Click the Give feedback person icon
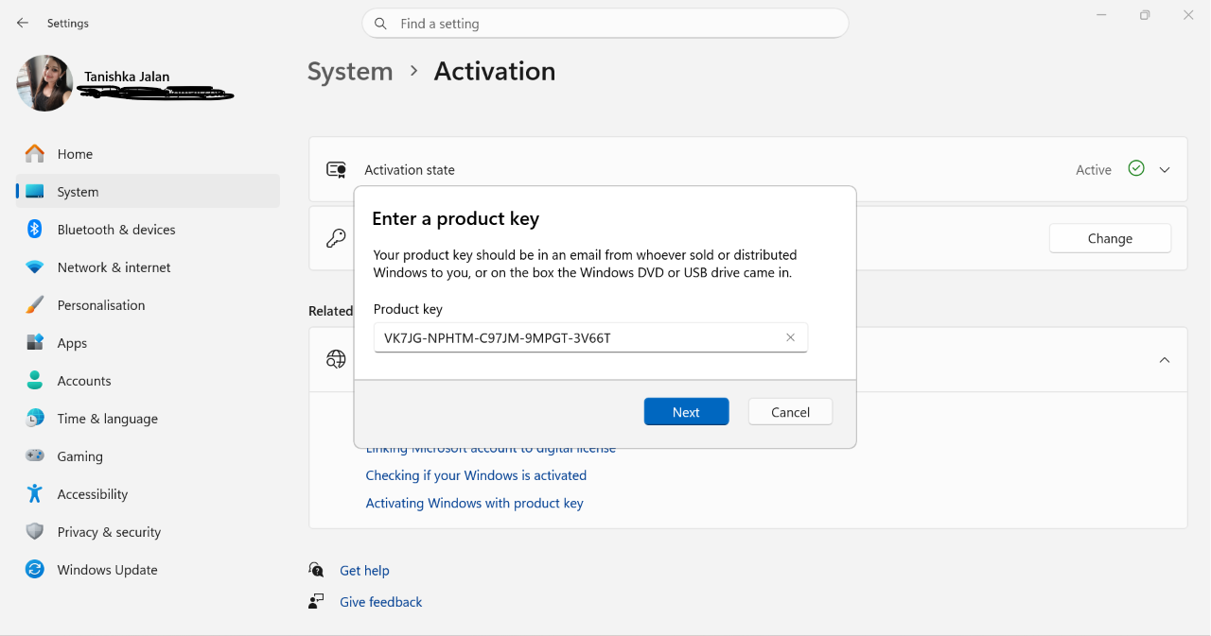The height and width of the screenshot is (636, 1211). coord(316,601)
